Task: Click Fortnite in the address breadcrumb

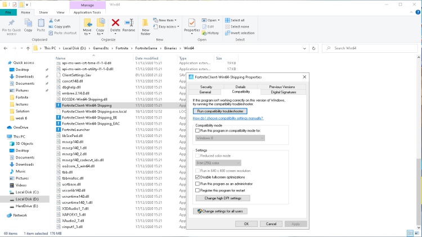Action: pos(122,48)
